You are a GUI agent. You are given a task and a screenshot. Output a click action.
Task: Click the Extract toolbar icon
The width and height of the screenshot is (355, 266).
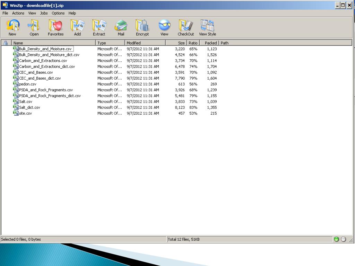point(99,25)
